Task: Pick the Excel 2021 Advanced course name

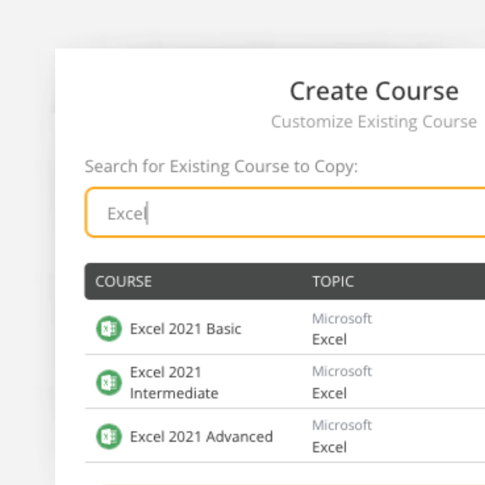Action: click(201, 436)
